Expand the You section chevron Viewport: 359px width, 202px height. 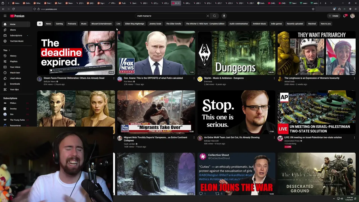click(x=9, y=50)
